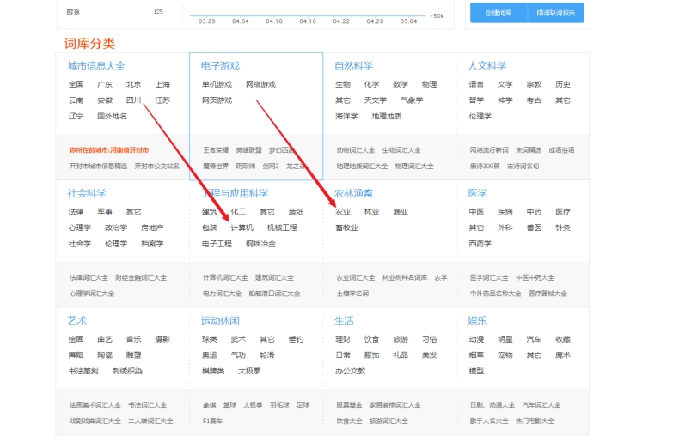Select the 广东 city lexicon link
The width and height of the screenshot is (679, 443).
point(105,84)
